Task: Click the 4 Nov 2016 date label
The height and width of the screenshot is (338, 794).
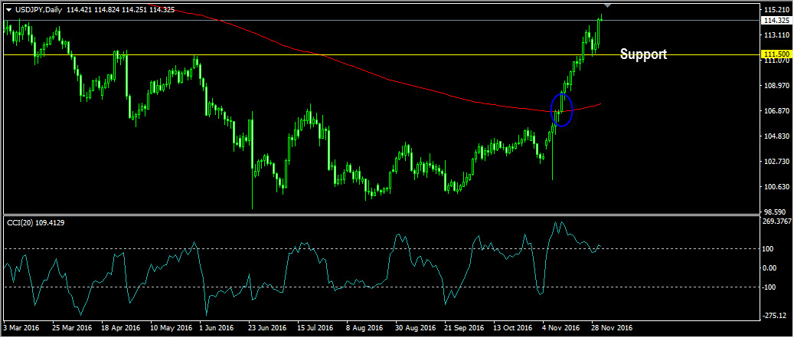Action: (x=561, y=328)
